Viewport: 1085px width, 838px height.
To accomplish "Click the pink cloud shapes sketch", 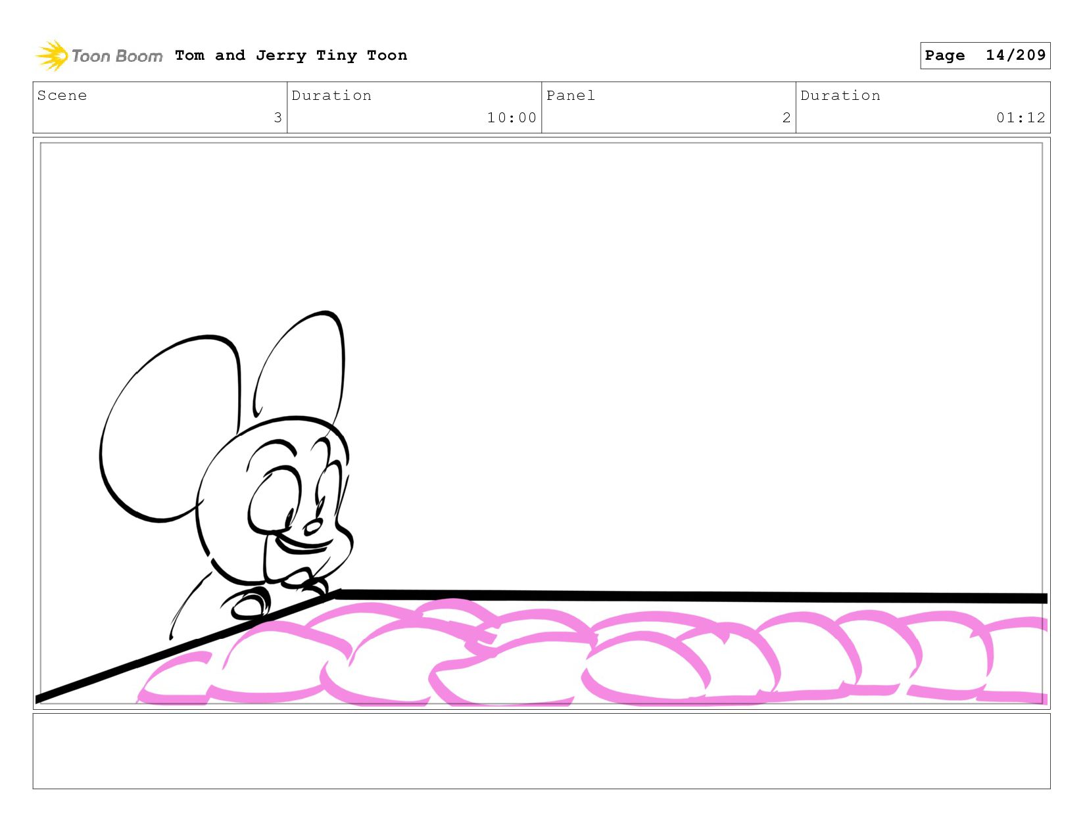I will pyautogui.click(x=592, y=653).
